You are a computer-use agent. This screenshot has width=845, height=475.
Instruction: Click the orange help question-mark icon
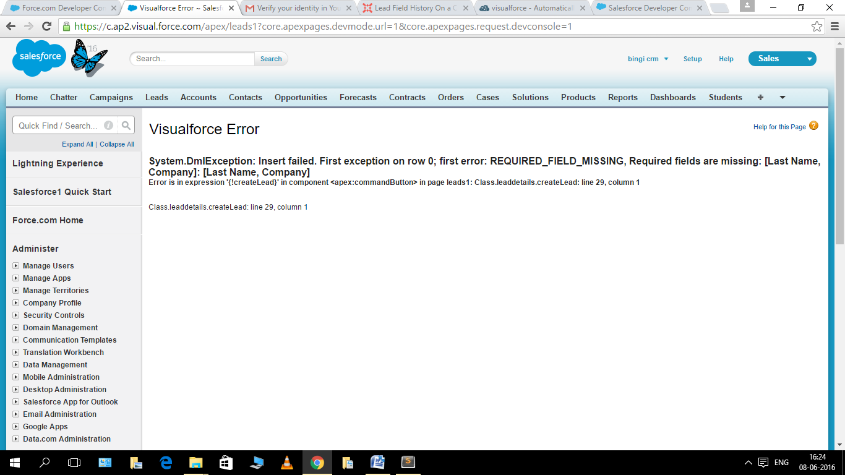813,126
